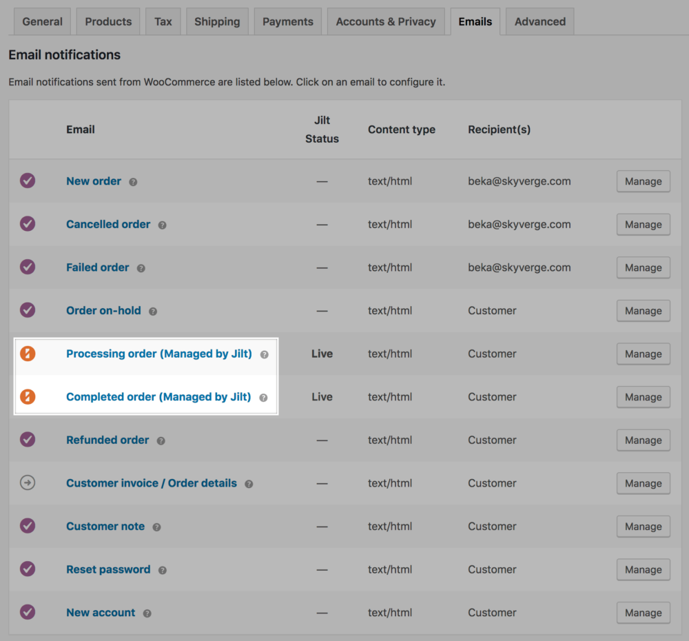This screenshot has height=641, width=689.
Task: Click the enabled checkmark icon for Cancelled order
Action: [x=28, y=224]
